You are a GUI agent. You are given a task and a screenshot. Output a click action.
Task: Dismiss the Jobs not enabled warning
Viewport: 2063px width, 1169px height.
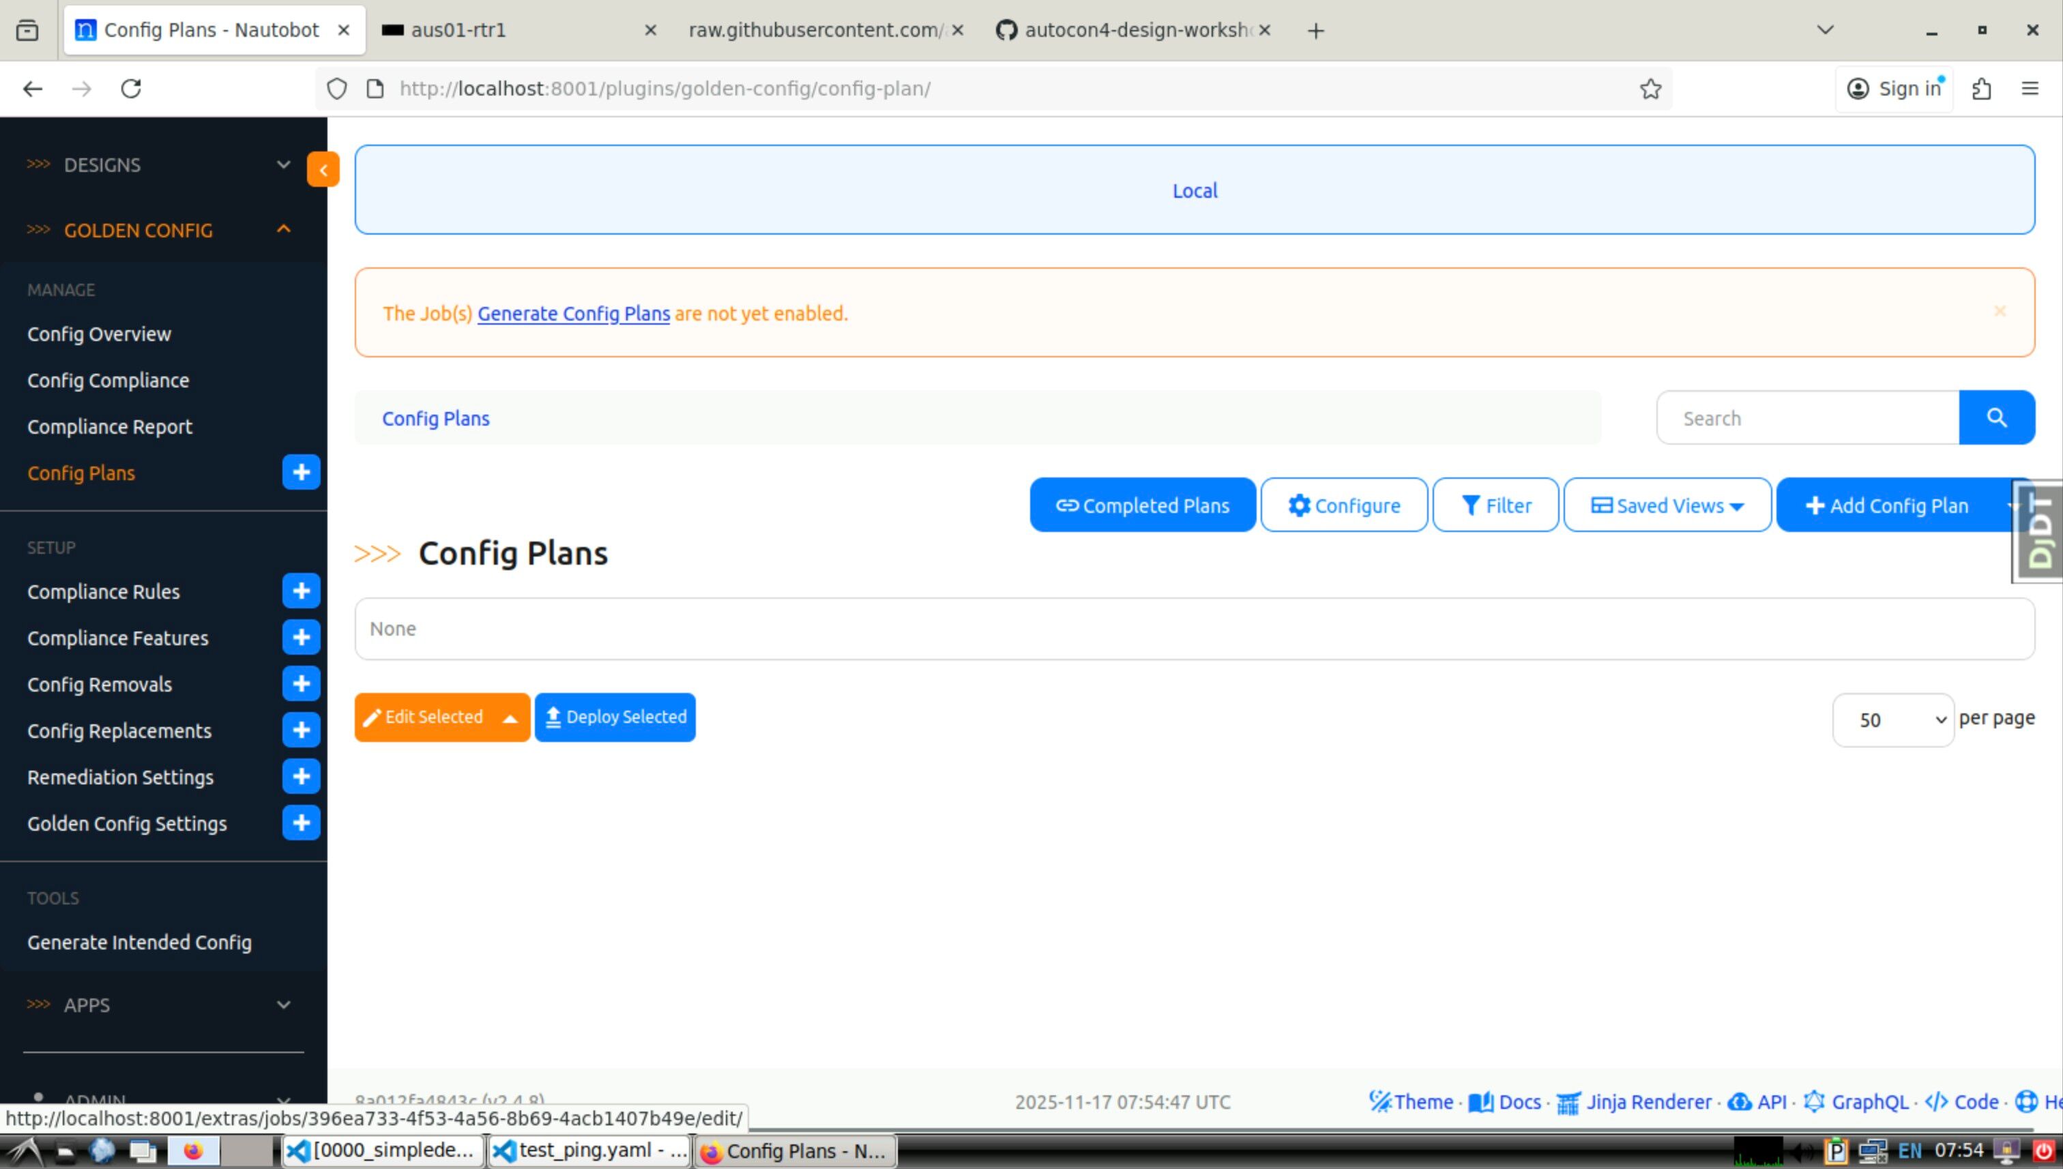click(x=2000, y=312)
